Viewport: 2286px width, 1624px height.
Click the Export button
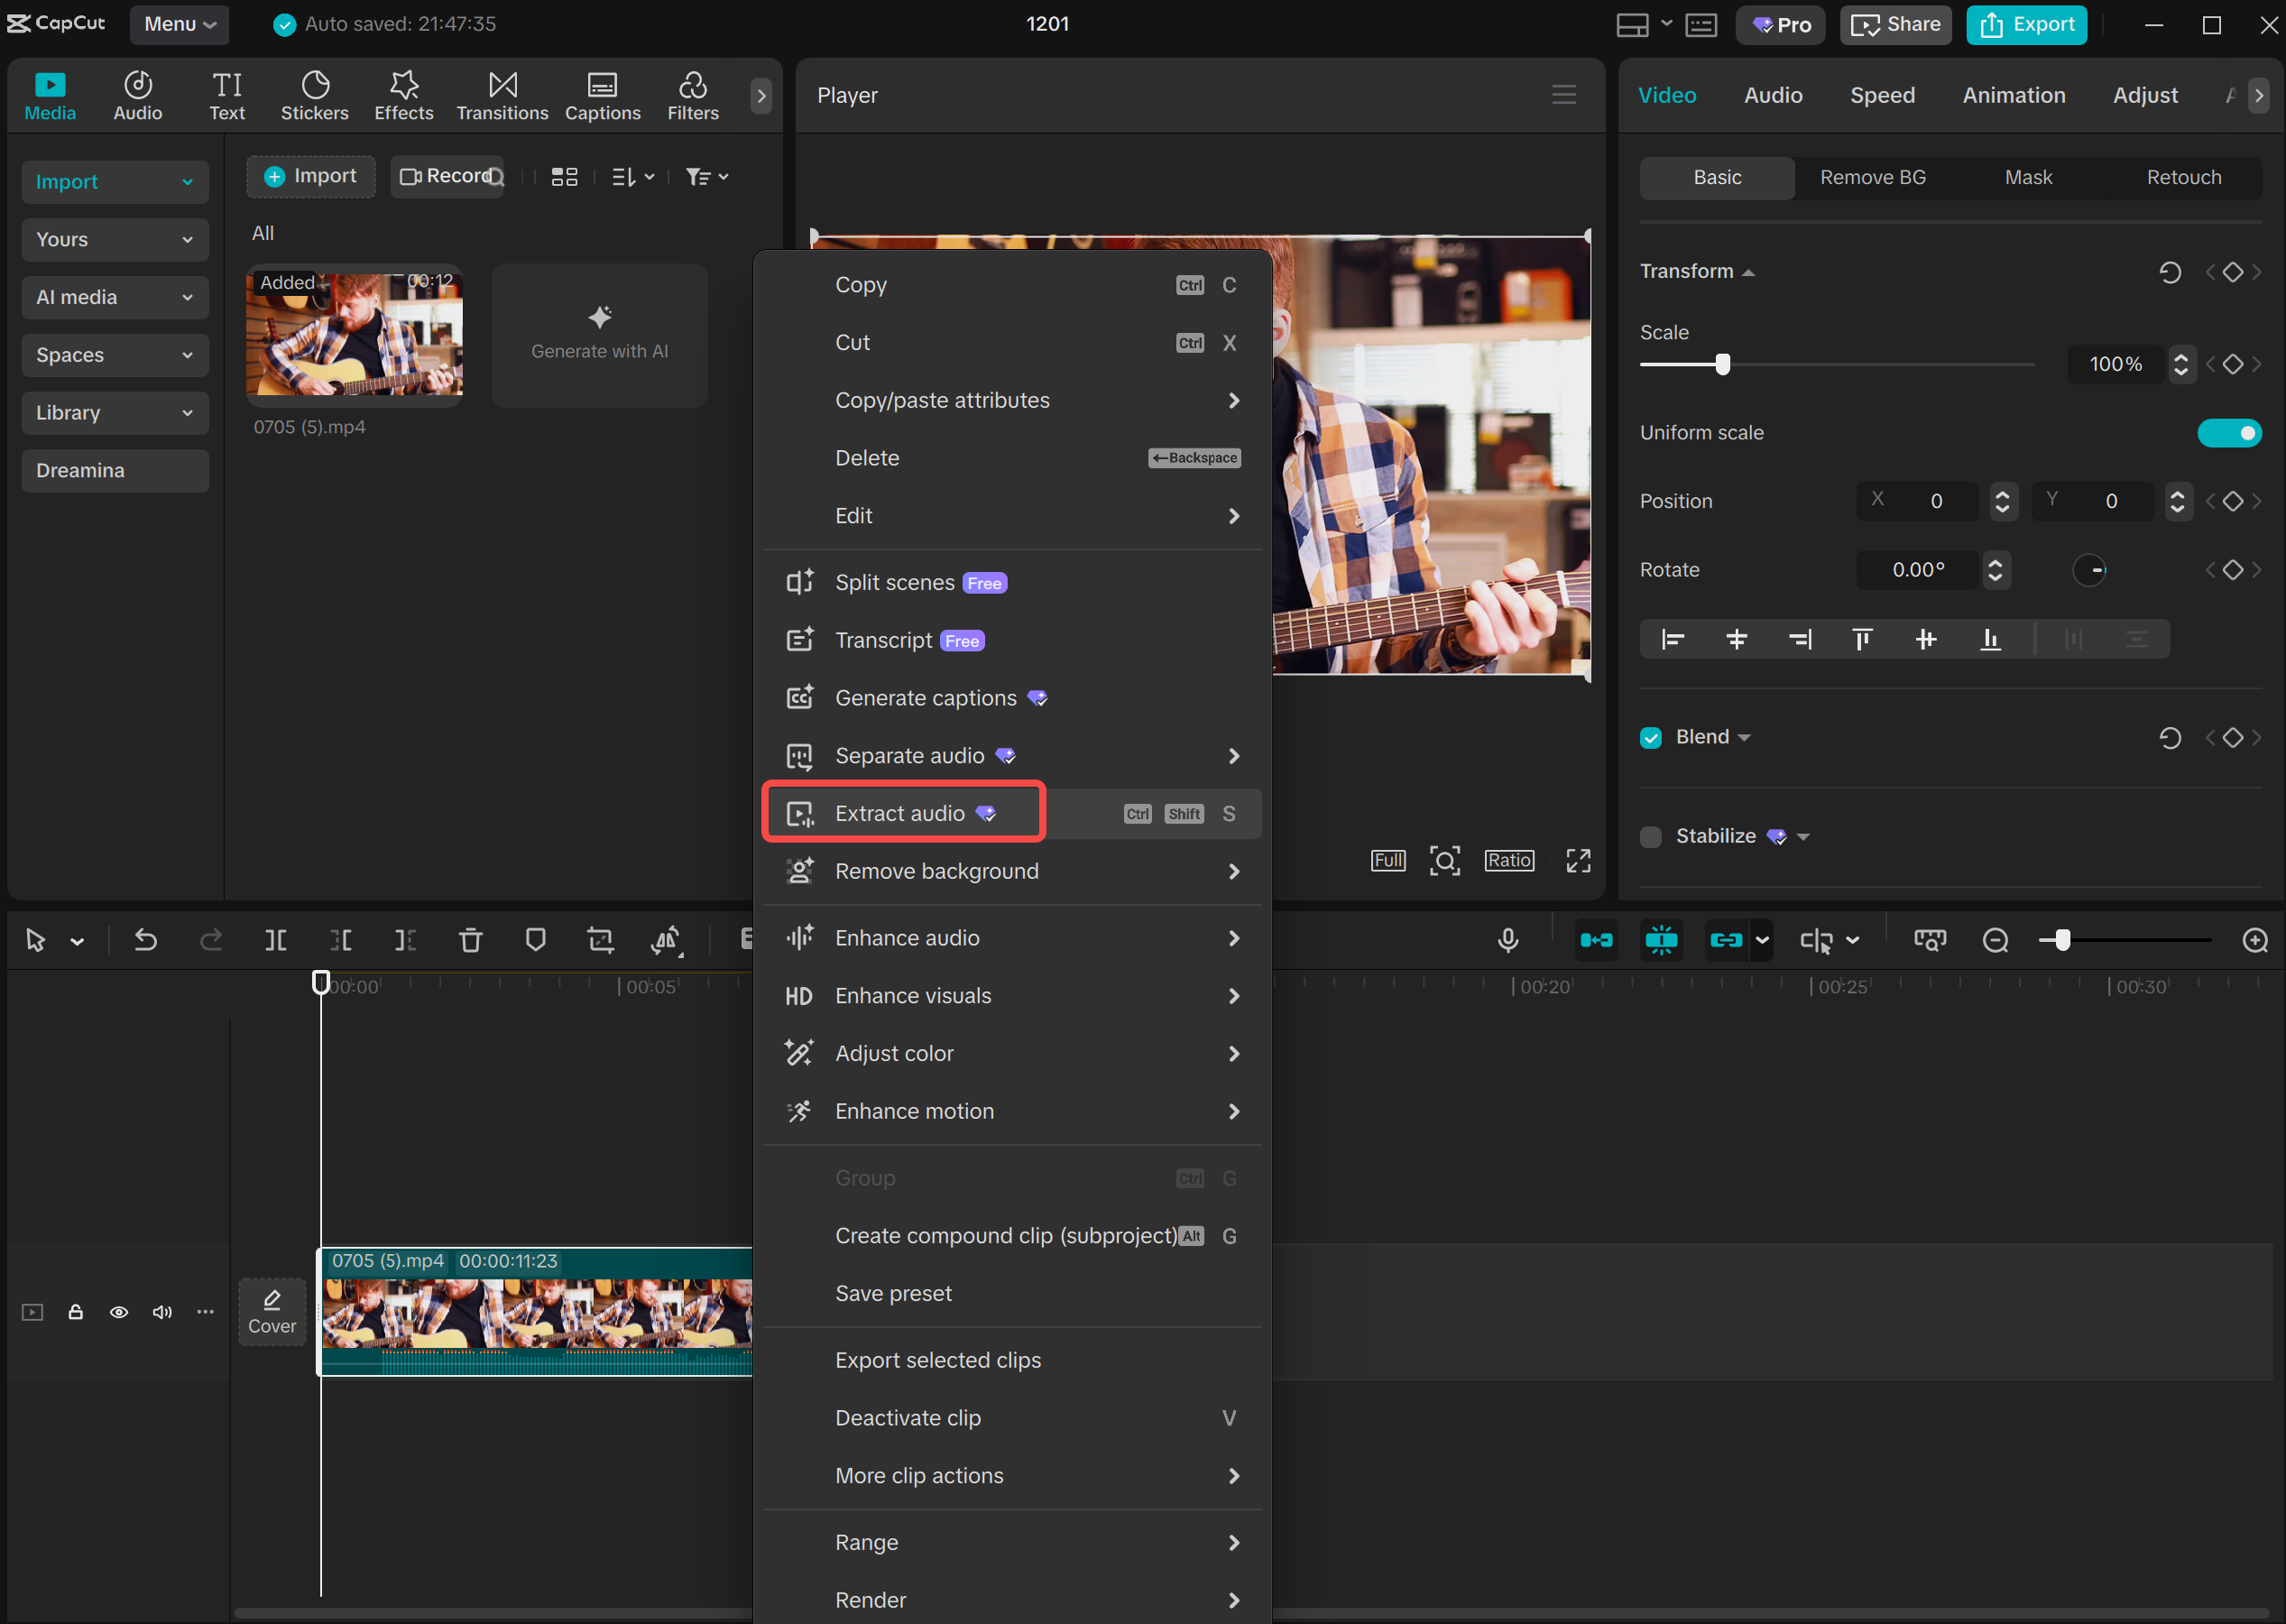point(2026,24)
